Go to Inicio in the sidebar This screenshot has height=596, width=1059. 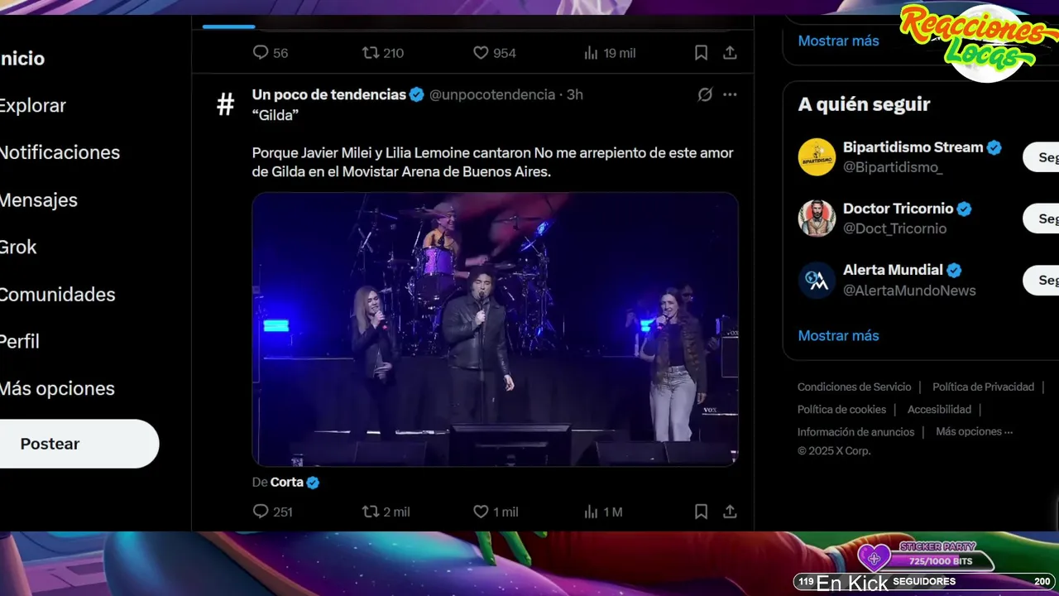pos(22,59)
